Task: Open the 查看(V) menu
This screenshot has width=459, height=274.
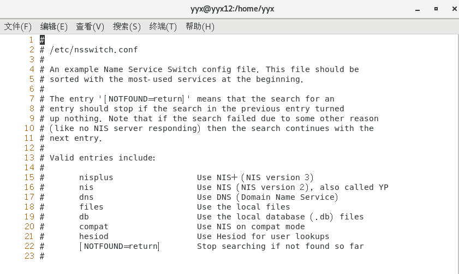Action: (90, 26)
